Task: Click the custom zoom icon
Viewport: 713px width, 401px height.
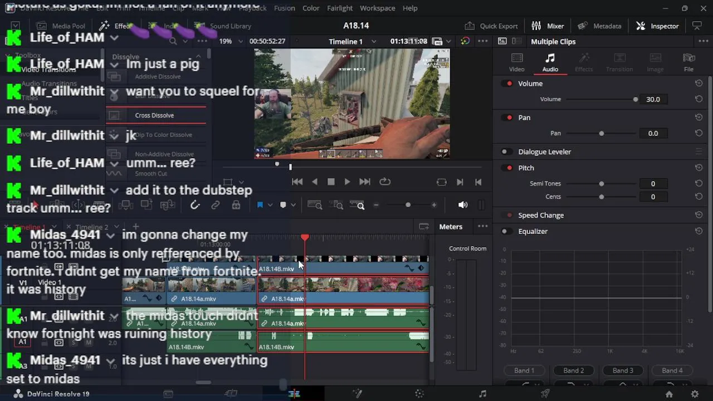Action: [357, 205]
